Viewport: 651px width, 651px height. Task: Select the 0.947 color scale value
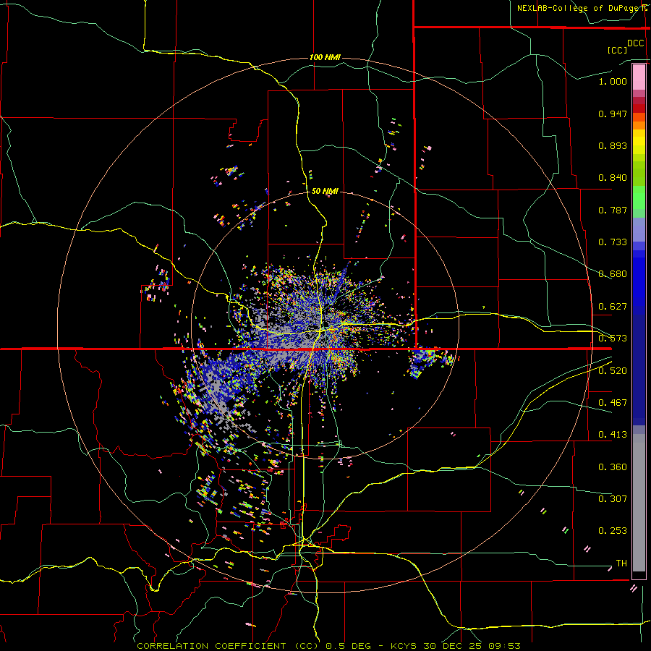[x=613, y=114]
